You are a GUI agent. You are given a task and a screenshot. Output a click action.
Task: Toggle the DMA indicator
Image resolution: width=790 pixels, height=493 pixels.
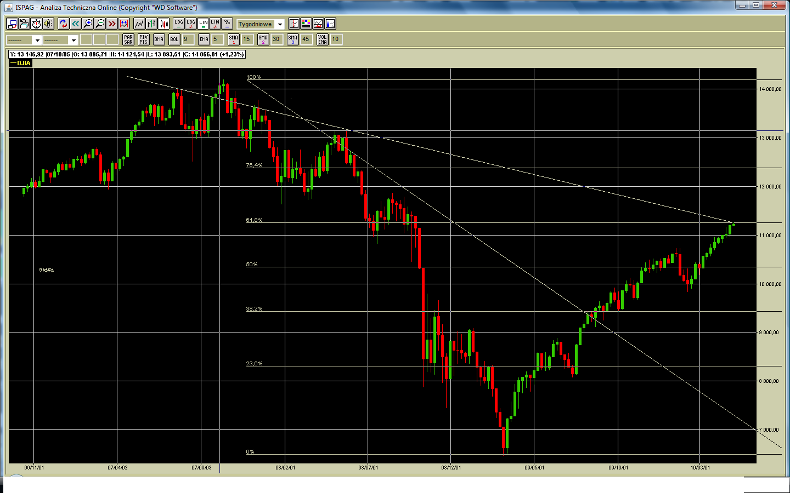click(159, 39)
